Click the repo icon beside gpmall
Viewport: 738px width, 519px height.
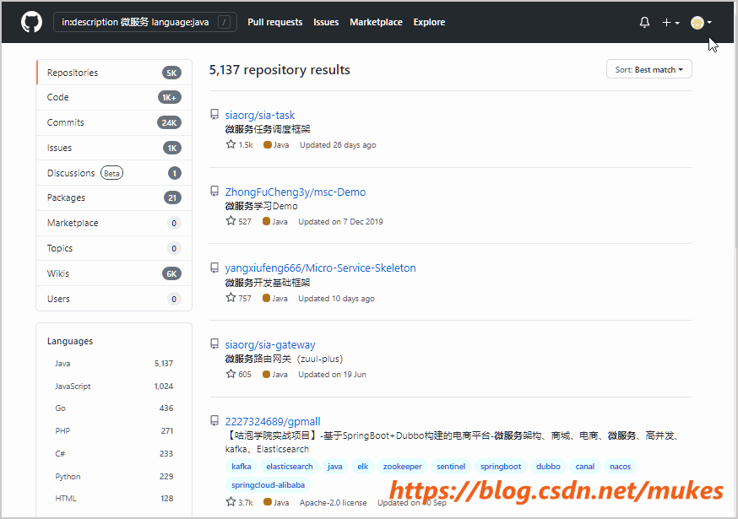pyautogui.click(x=214, y=420)
